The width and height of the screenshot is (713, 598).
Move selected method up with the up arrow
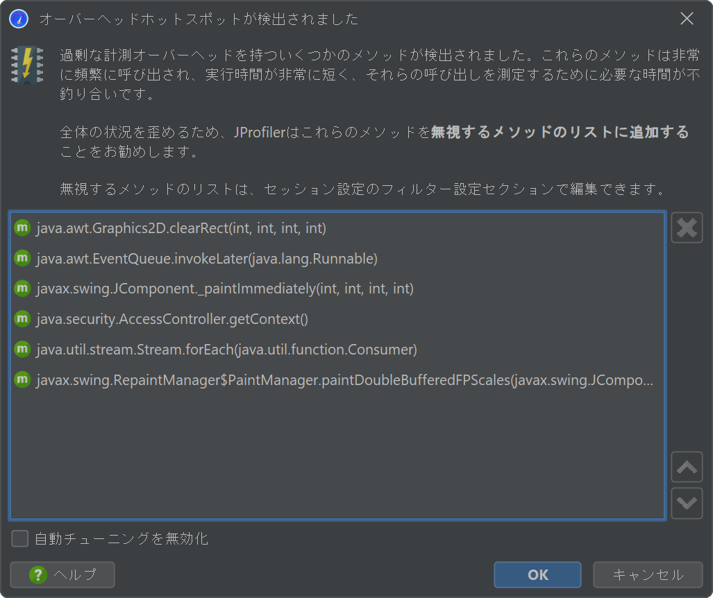687,467
